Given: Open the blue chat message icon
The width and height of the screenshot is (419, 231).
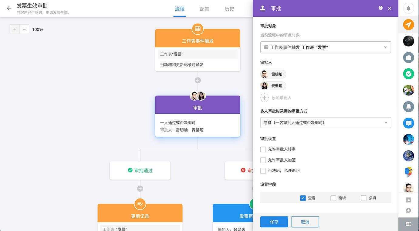Looking at the screenshot, I should (x=408, y=123).
